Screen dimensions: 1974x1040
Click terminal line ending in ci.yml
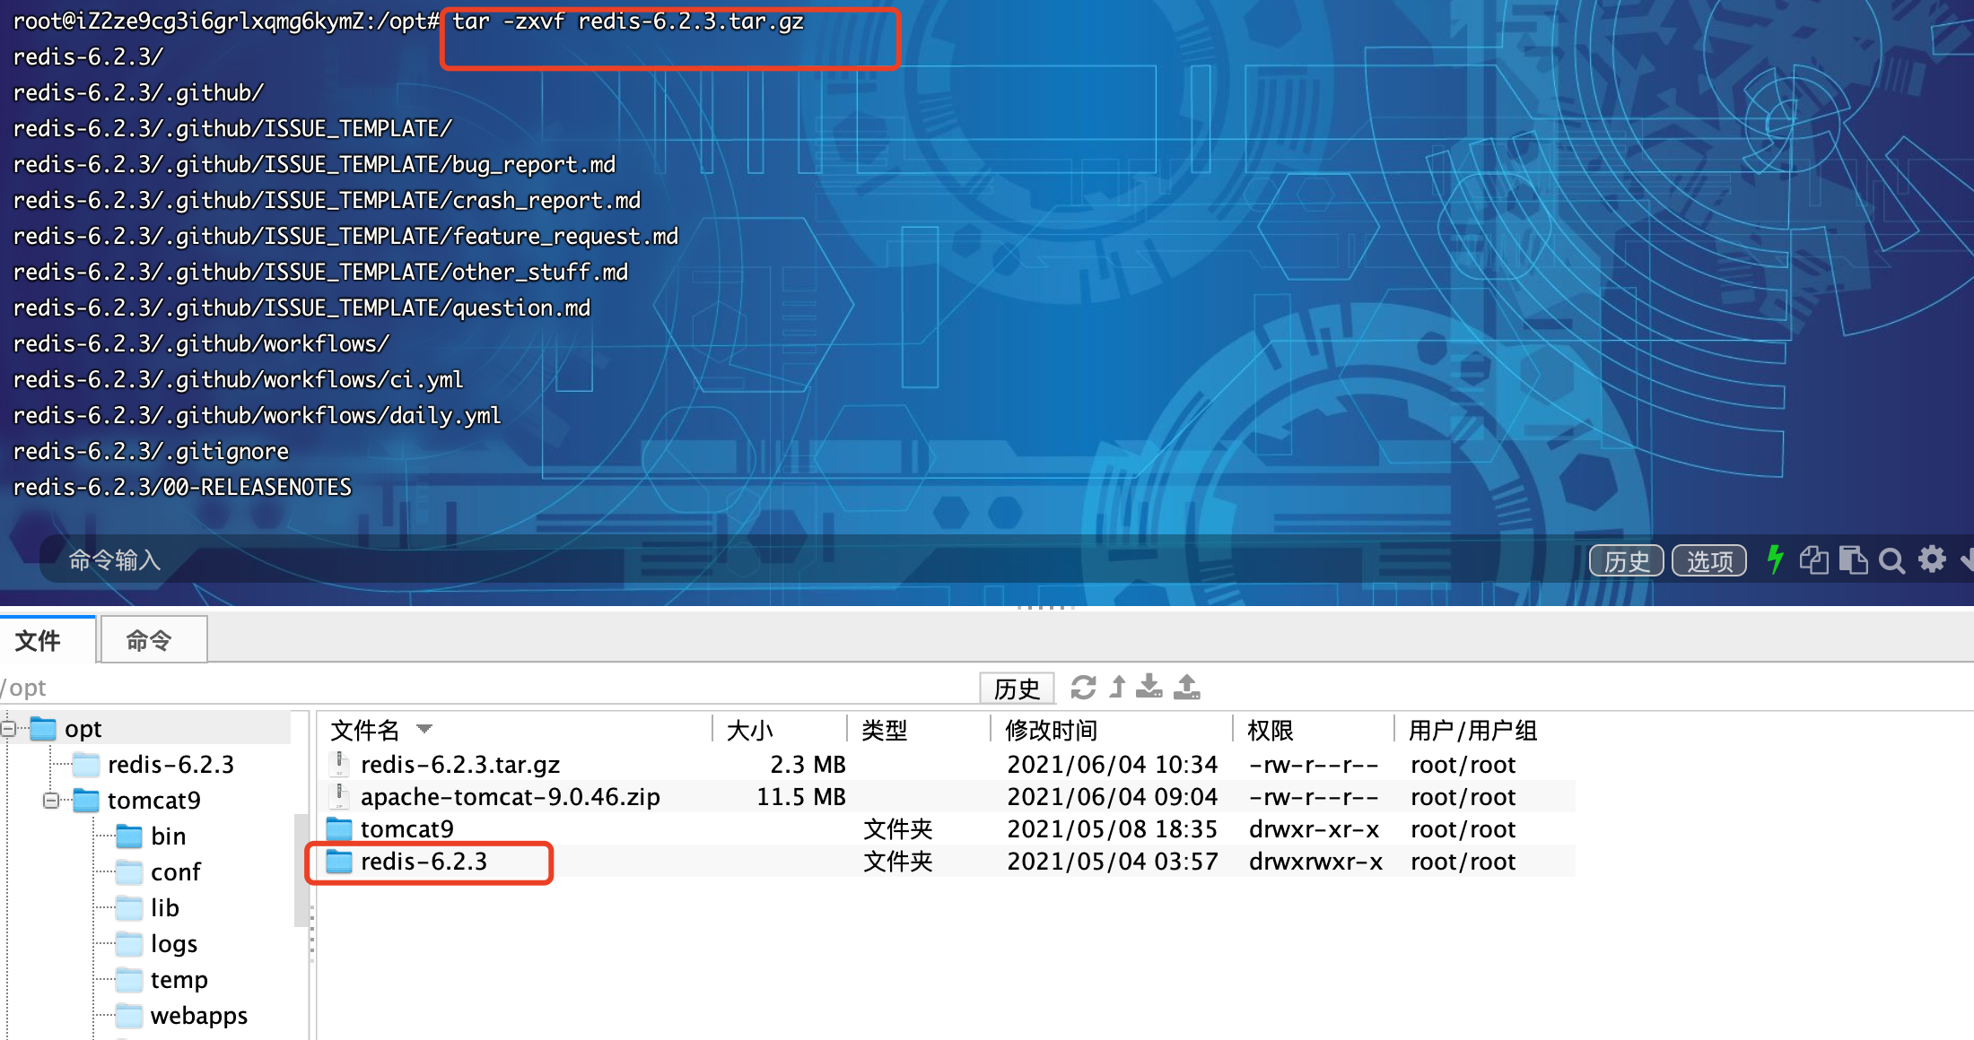(238, 379)
